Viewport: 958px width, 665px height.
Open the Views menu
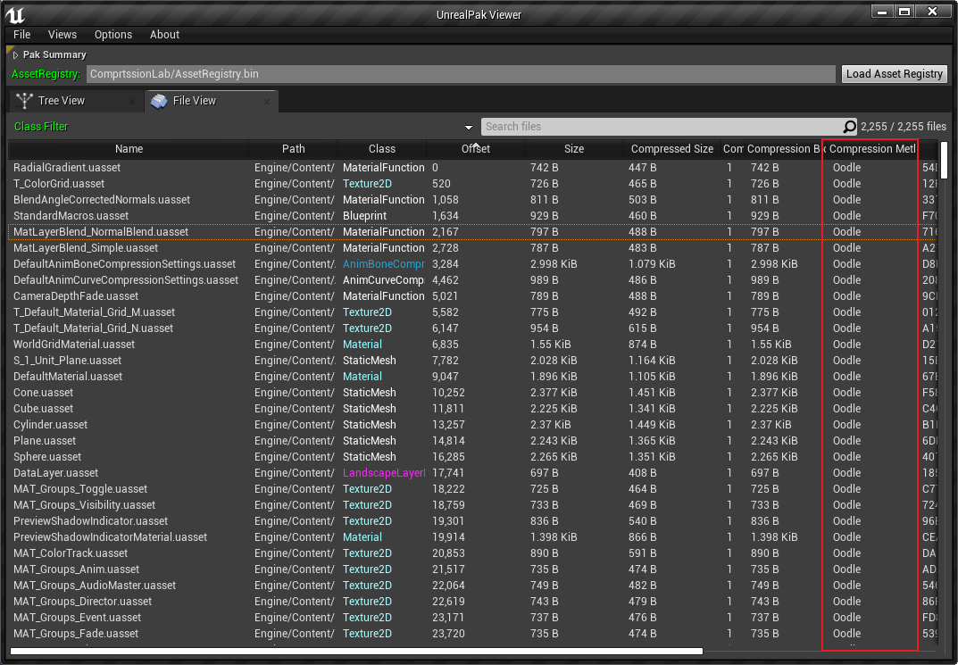(62, 35)
